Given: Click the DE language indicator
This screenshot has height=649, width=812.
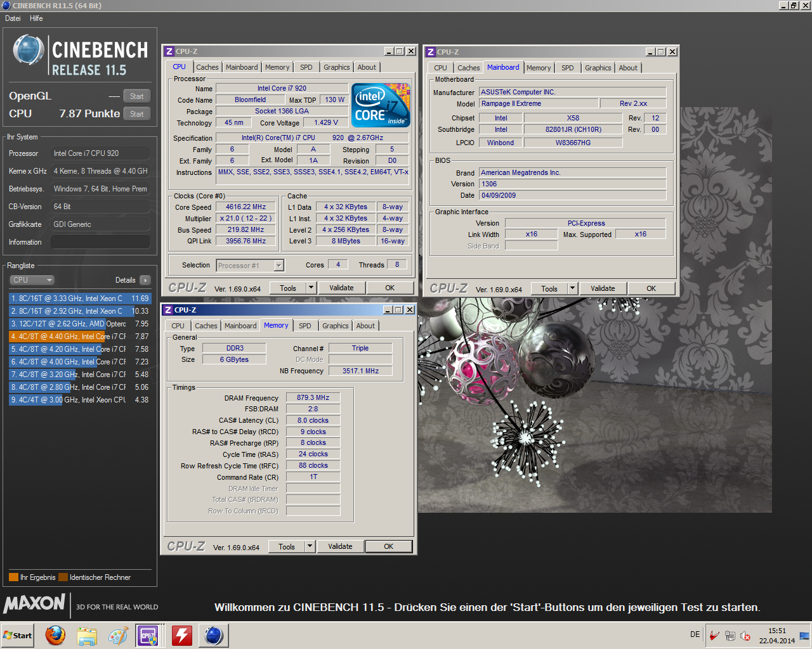Looking at the screenshot, I should [695, 634].
